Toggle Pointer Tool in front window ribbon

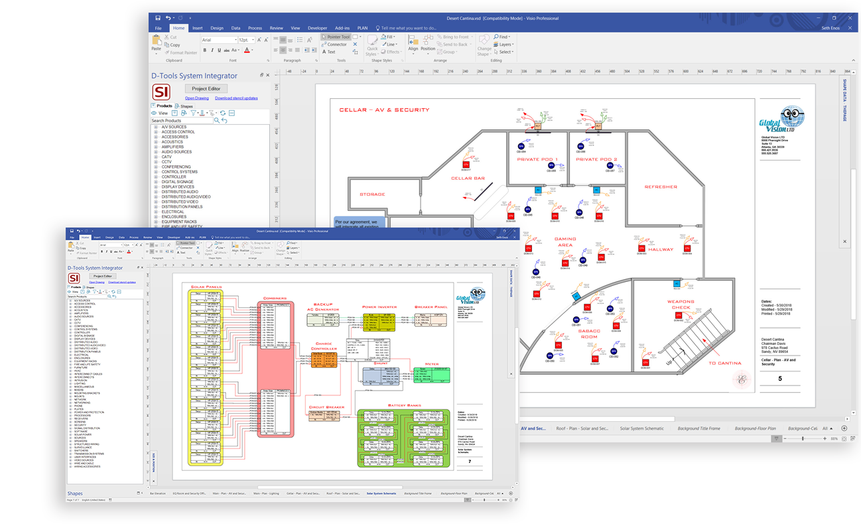[x=186, y=243]
